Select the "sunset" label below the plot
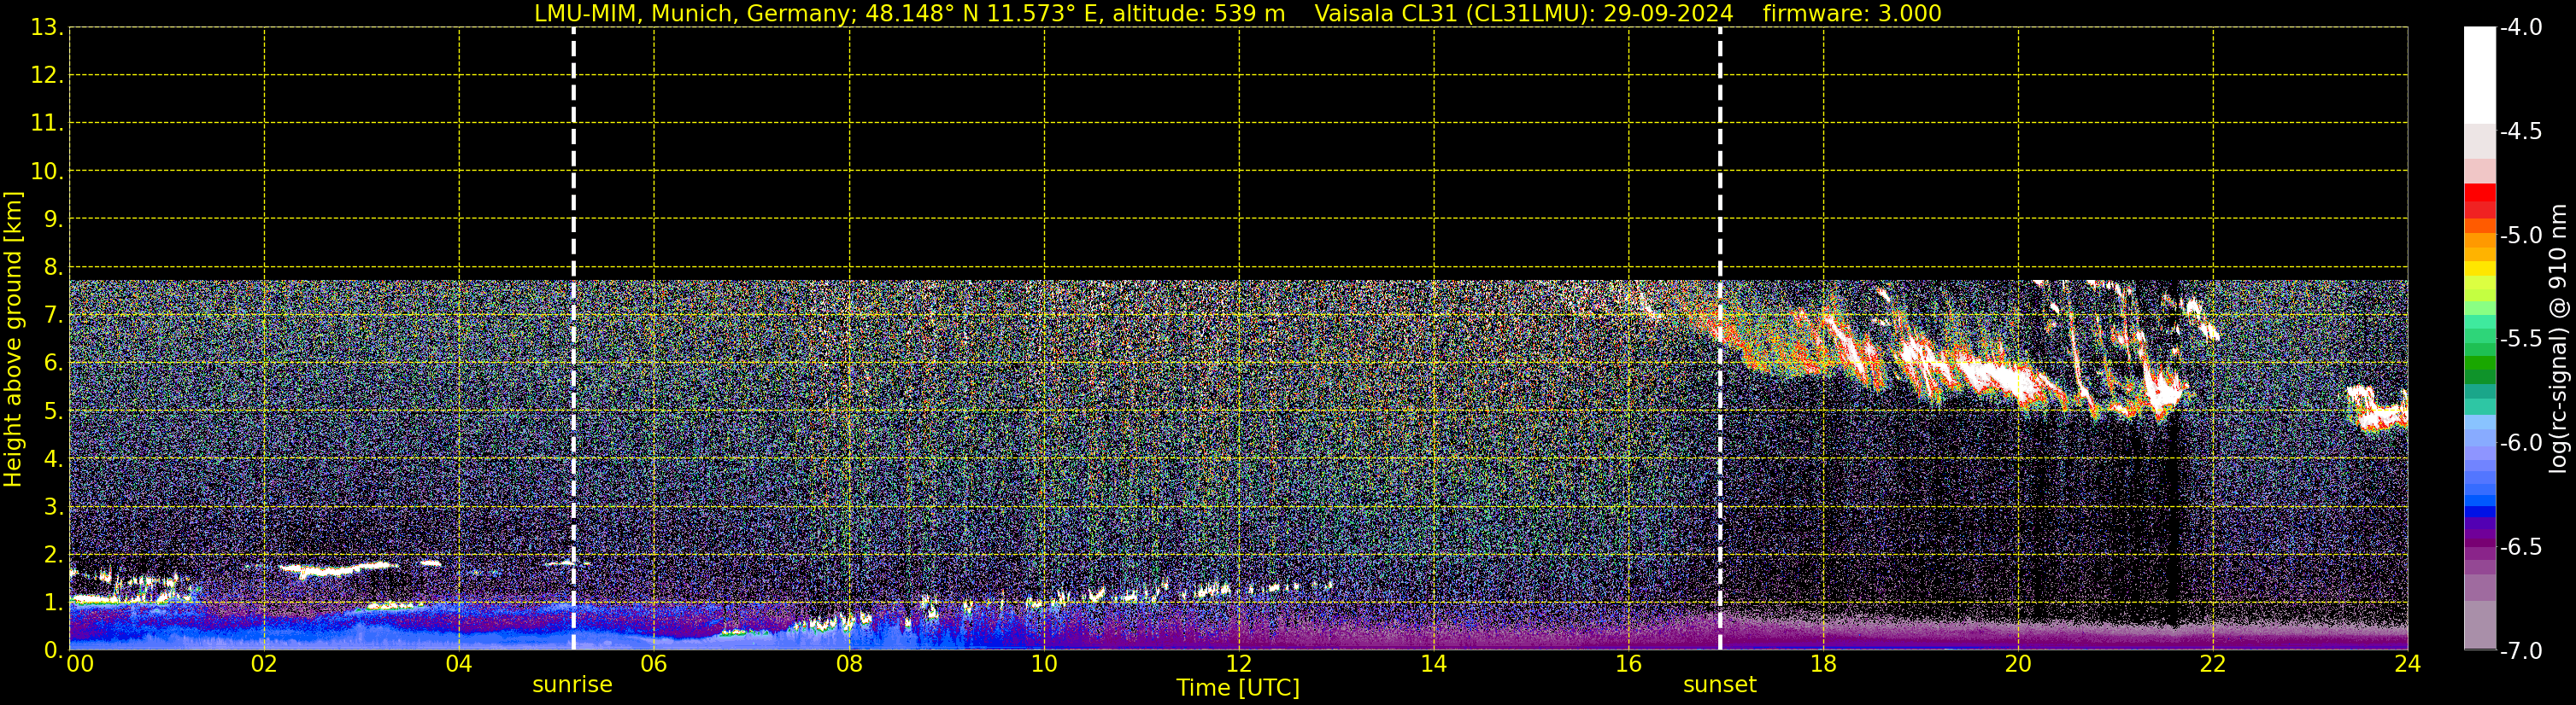 point(1720,685)
